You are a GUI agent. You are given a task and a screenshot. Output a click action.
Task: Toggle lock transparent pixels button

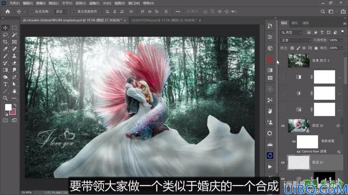pos(292,48)
